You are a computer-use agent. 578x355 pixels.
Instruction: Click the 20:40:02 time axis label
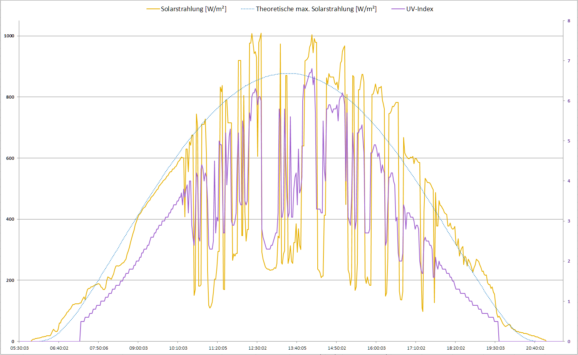point(535,348)
